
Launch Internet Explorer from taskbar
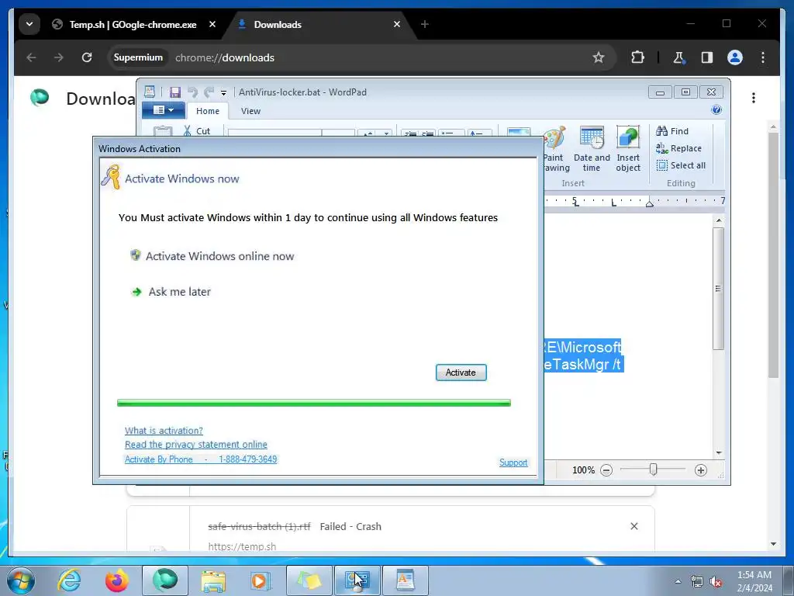tap(69, 580)
